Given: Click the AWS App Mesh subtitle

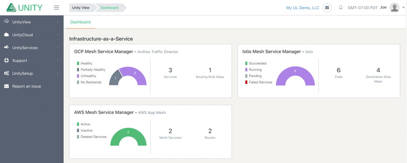Looking at the screenshot, I should [x=152, y=113].
